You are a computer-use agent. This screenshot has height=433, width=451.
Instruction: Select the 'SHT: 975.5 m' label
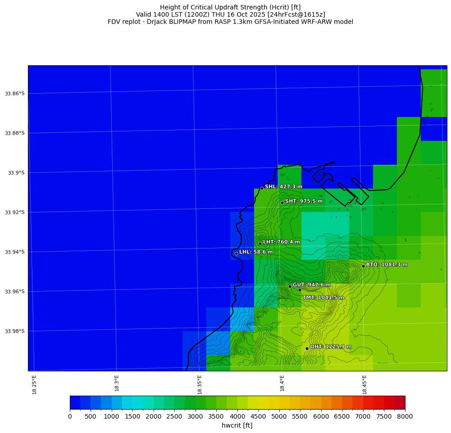(304, 201)
